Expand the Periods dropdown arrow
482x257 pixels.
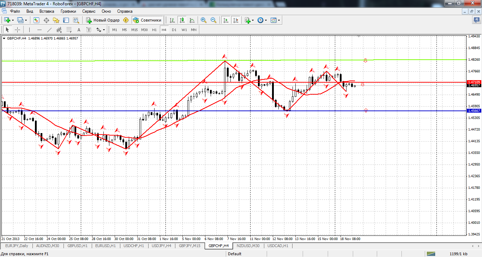click(x=266, y=20)
